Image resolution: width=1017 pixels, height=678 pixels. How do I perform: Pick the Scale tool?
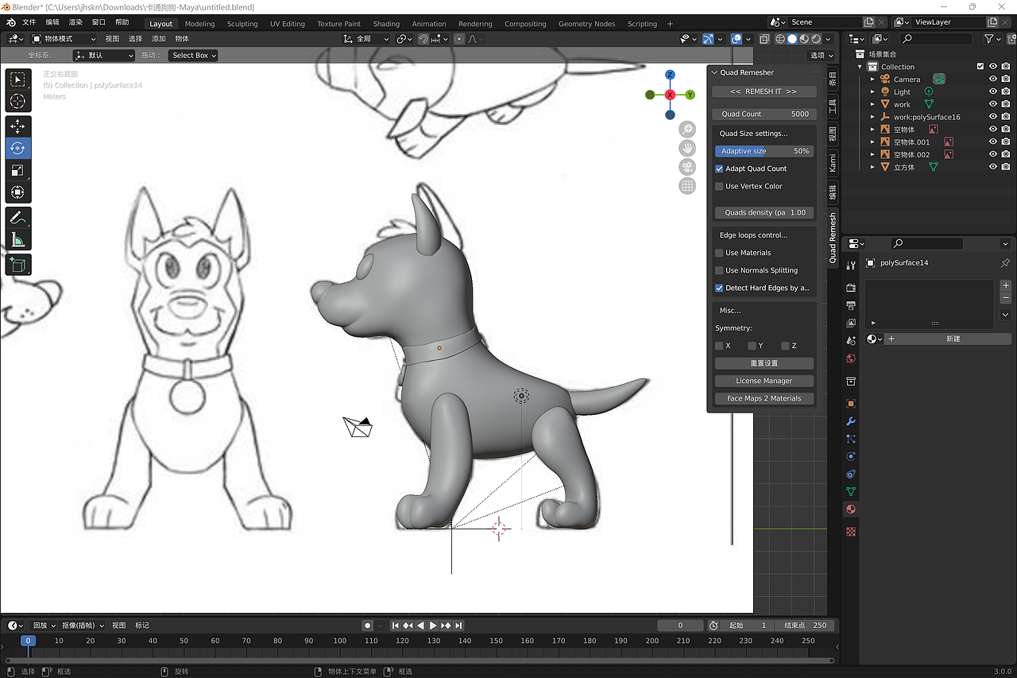point(18,170)
